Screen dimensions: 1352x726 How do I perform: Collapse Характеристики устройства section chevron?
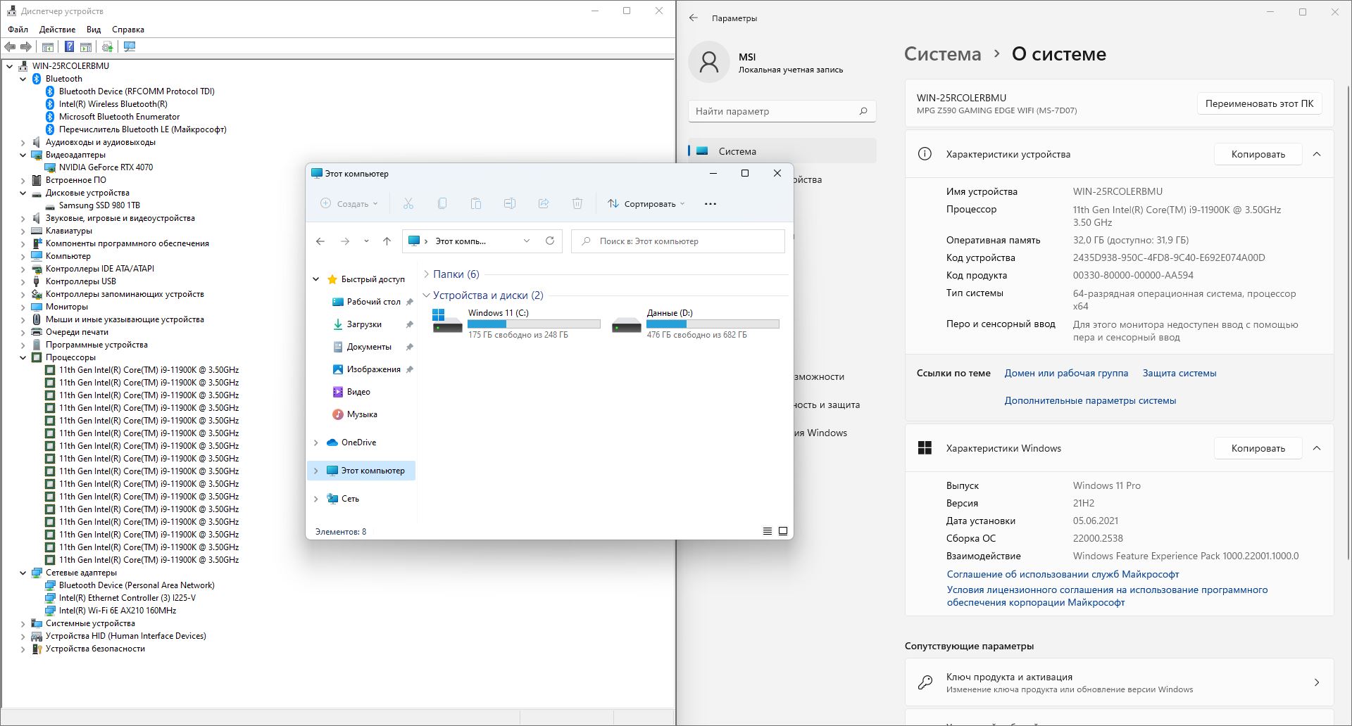(1316, 154)
